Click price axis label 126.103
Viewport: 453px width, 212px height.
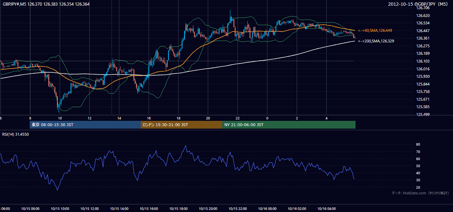click(x=423, y=61)
